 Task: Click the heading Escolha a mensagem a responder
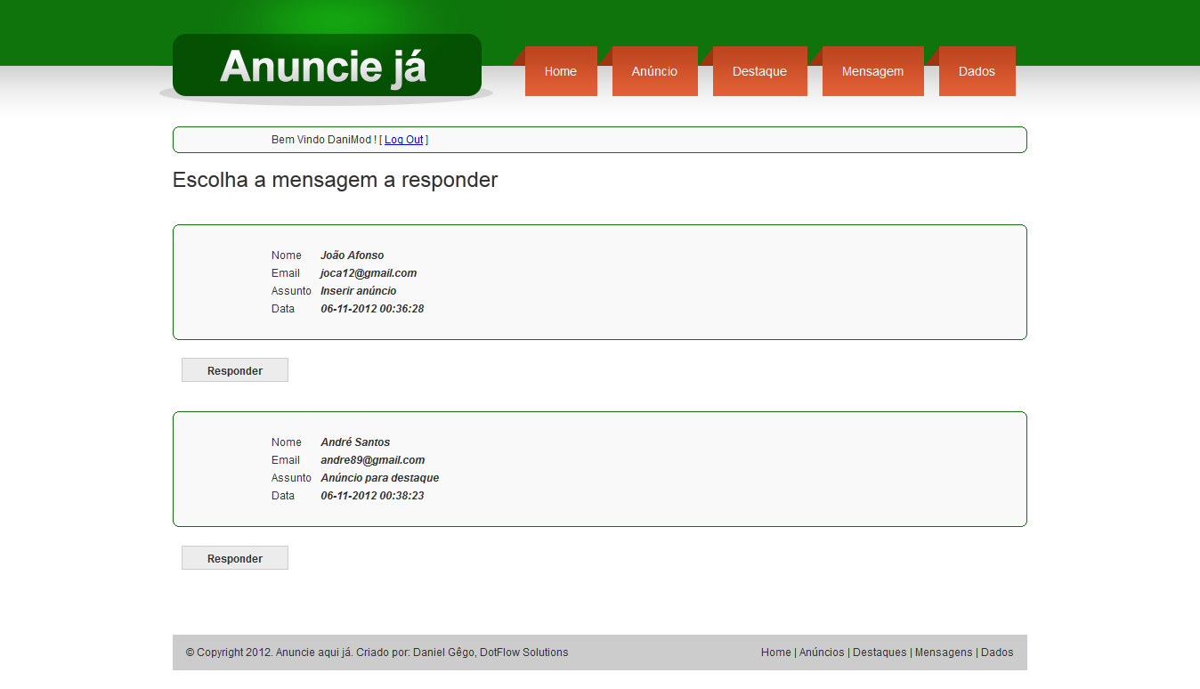point(335,180)
